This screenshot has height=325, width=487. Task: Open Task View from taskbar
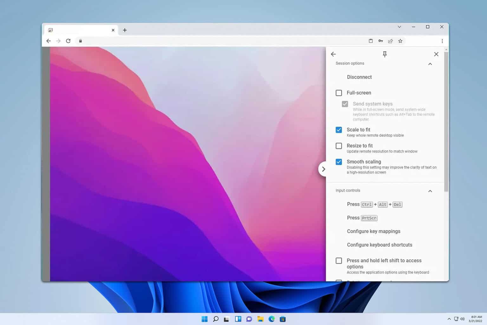[x=226, y=319]
